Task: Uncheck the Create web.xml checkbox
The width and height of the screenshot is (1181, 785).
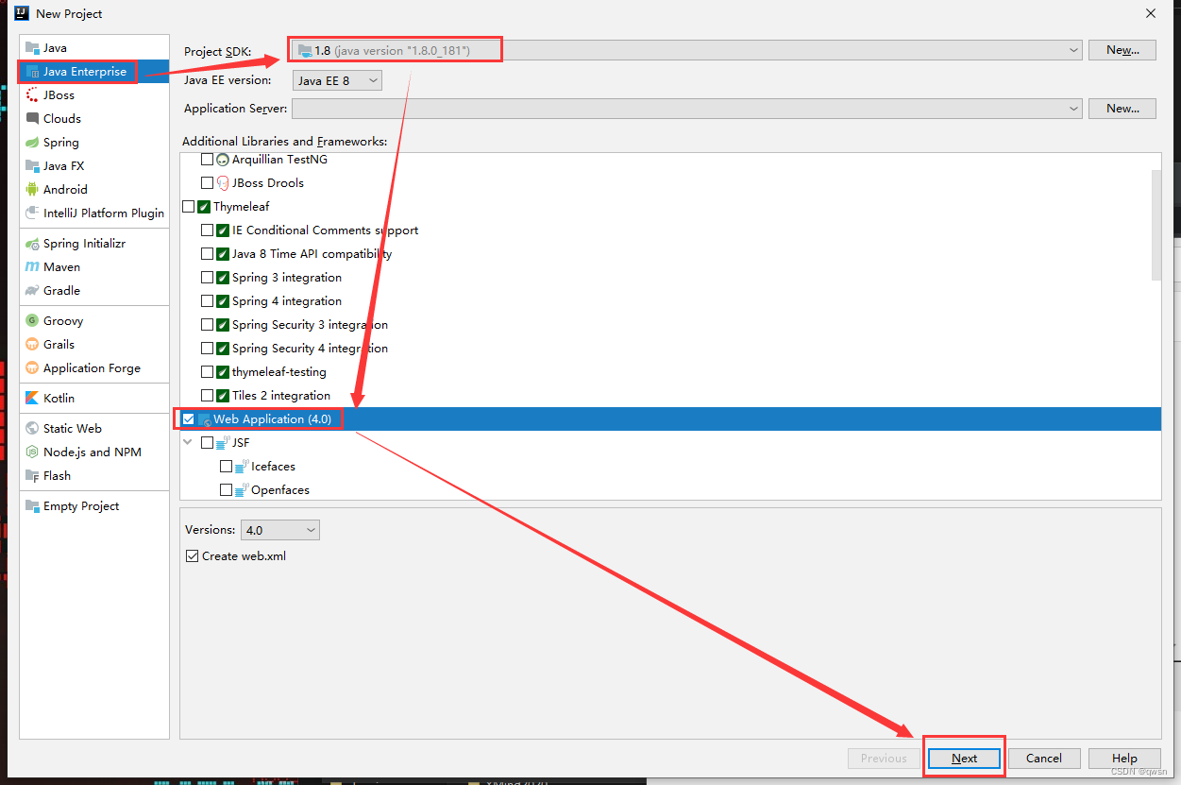Action: pos(193,556)
